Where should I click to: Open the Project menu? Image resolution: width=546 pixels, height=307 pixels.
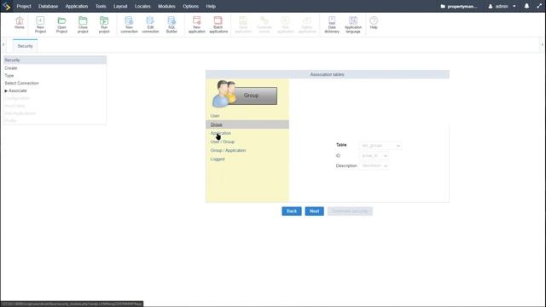click(x=24, y=6)
